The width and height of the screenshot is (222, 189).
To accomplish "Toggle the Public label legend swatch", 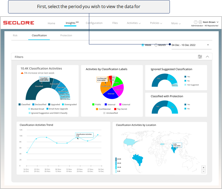I will pyautogui.click(x=93, y=105).
